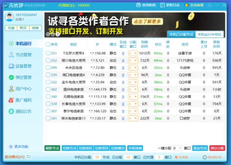The image size is (231, 165).
Task: Click the 切换模式 button
Action: point(118,148)
